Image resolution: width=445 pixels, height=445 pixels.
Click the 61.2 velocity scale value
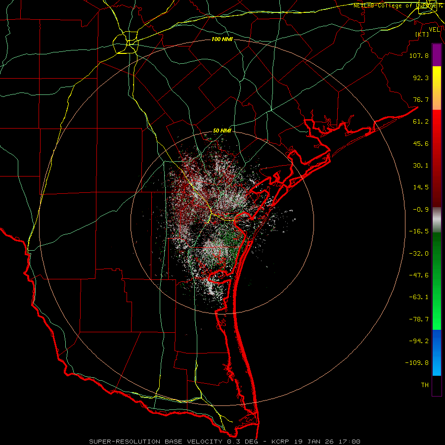(421, 122)
